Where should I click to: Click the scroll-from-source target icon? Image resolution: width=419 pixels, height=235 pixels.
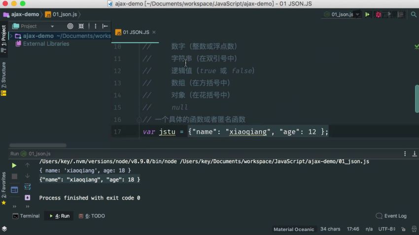[x=70, y=26]
